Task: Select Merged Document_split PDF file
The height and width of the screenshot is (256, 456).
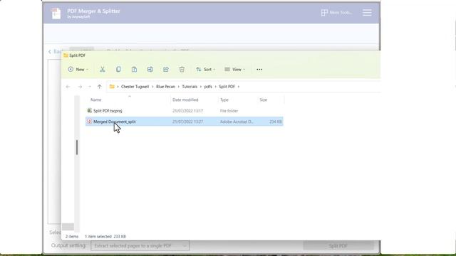Action: 185,122
